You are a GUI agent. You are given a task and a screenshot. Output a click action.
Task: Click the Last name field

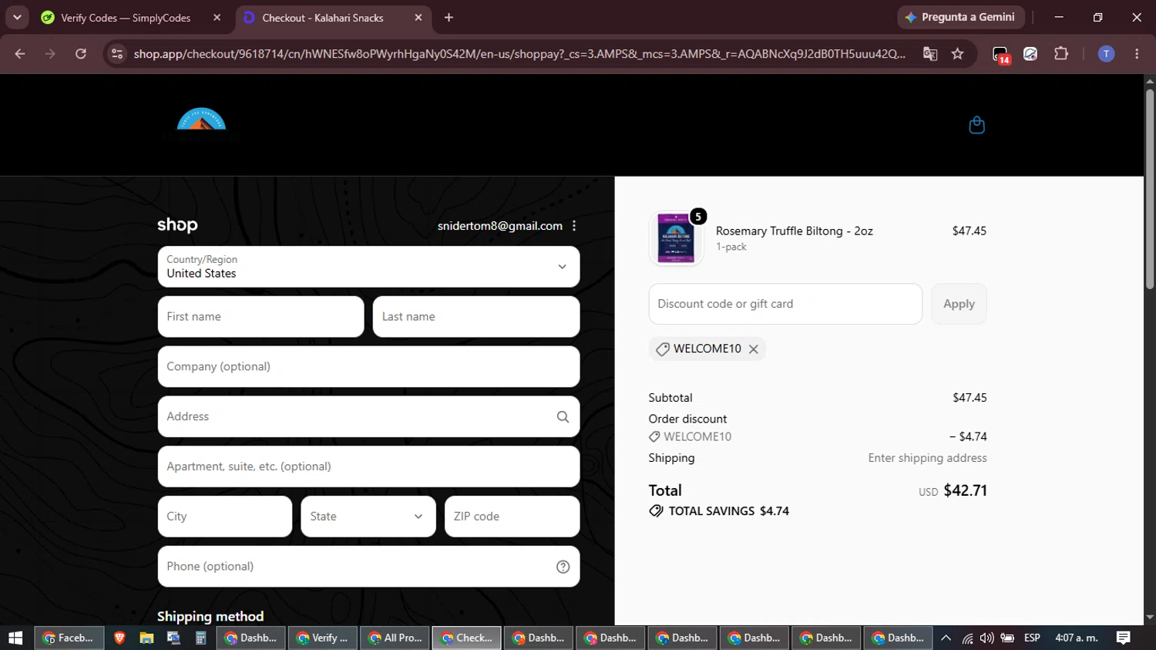476,317
